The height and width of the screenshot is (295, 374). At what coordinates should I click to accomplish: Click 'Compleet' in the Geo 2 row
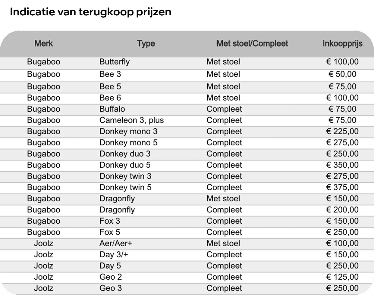(224, 277)
